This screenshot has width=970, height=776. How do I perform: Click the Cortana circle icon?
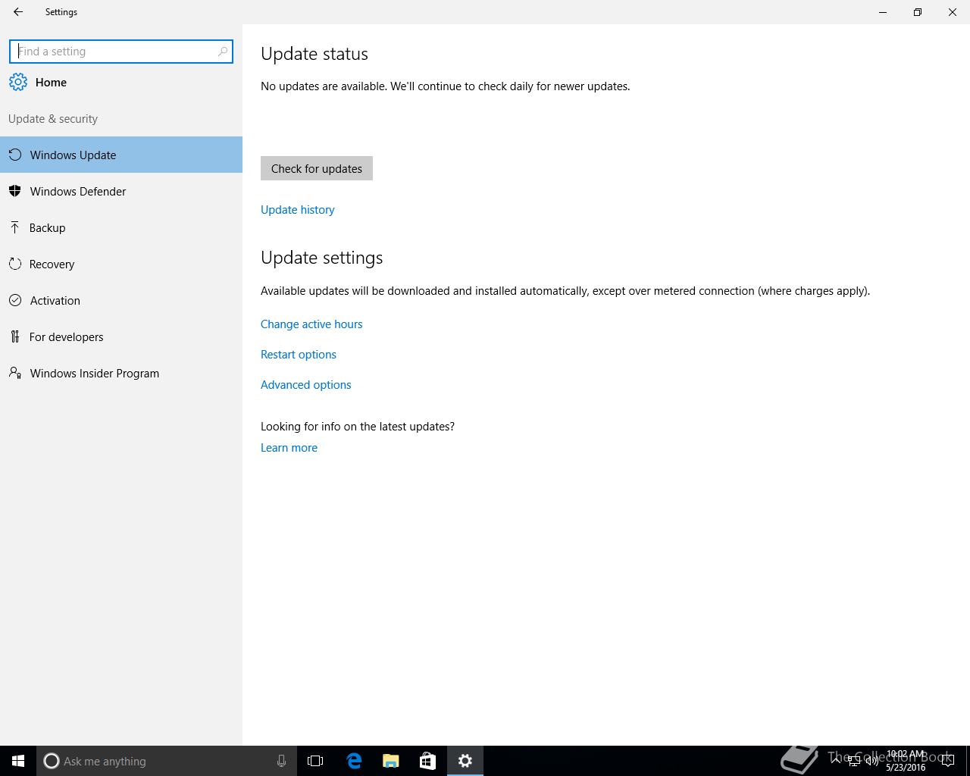[52, 761]
